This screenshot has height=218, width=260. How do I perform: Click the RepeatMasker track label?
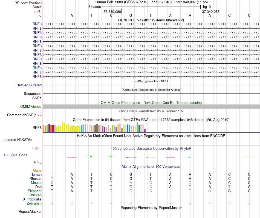point(30,211)
